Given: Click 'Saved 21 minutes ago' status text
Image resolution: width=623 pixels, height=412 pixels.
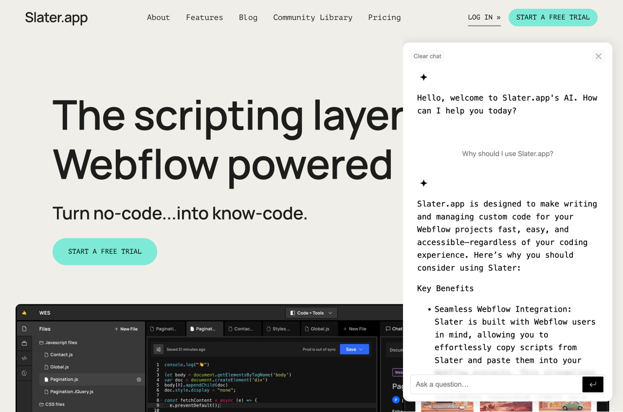Looking at the screenshot, I should pos(186,349).
